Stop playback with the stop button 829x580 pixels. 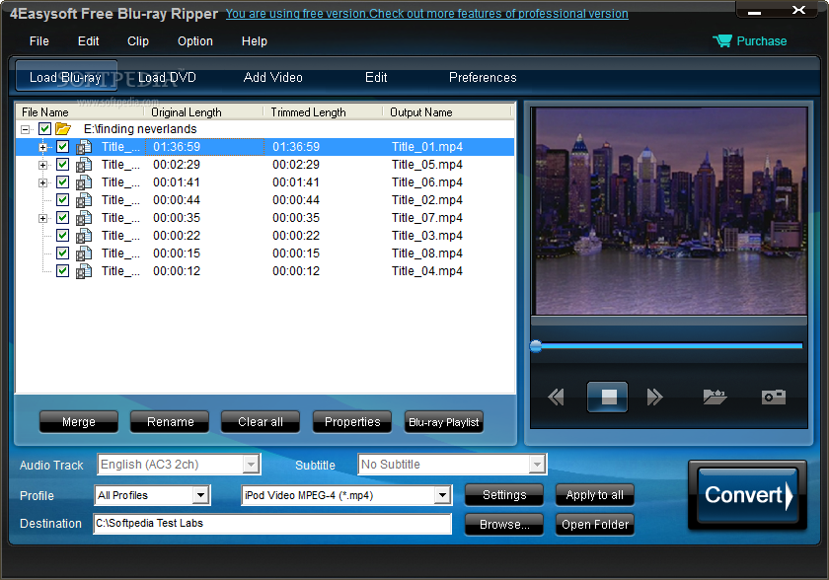[x=608, y=397]
